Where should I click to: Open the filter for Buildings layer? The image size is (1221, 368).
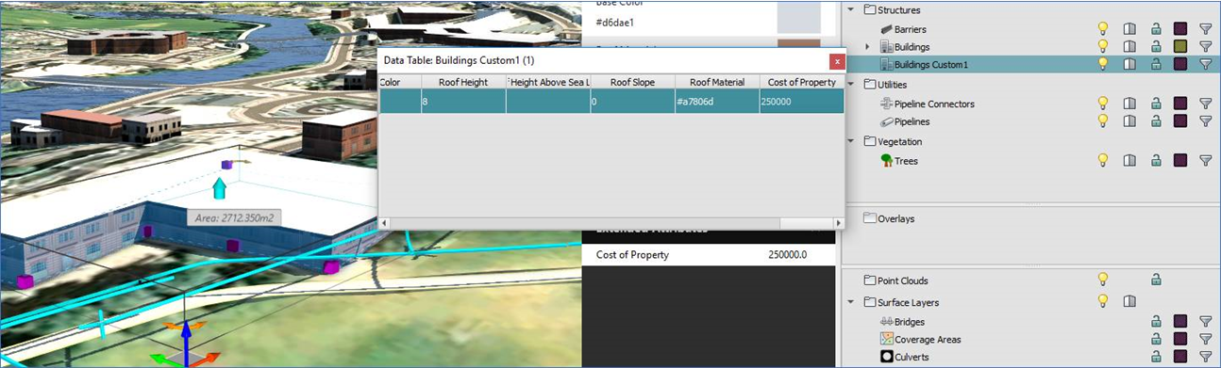[1205, 46]
